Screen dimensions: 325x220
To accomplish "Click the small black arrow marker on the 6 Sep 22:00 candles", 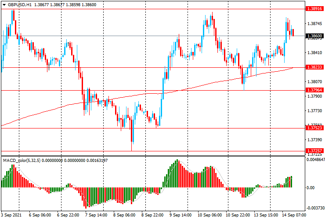I will [x=68, y=44].
